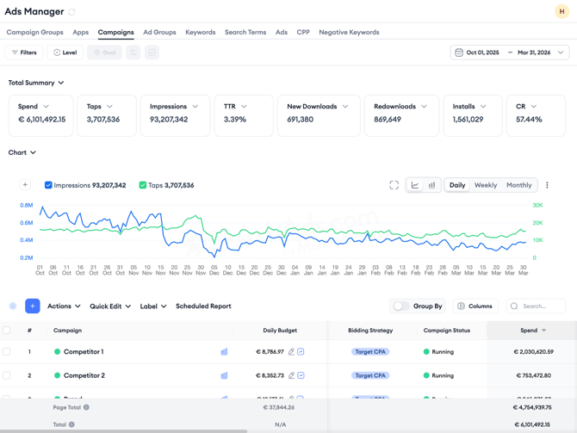The image size is (577, 433).
Task: Click the blue add campaign plus button
Action: [33, 306]
